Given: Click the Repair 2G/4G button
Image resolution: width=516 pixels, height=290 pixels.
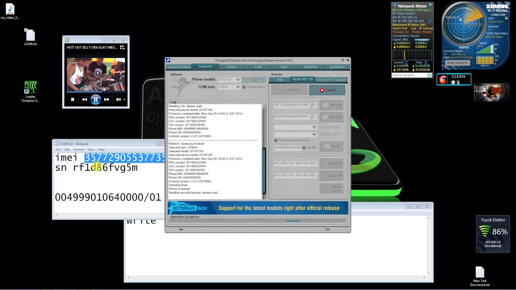Looking at the screenshot, I should point(331,188).
